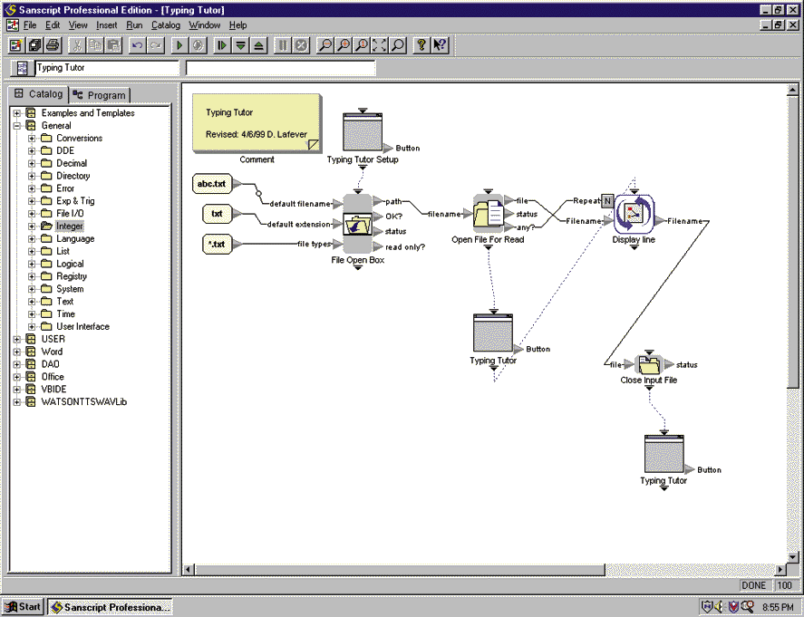Expand the WATSONTTSWAVLib catalog node
The width and height of the screenshot is (804, 617).
point(16,402)
